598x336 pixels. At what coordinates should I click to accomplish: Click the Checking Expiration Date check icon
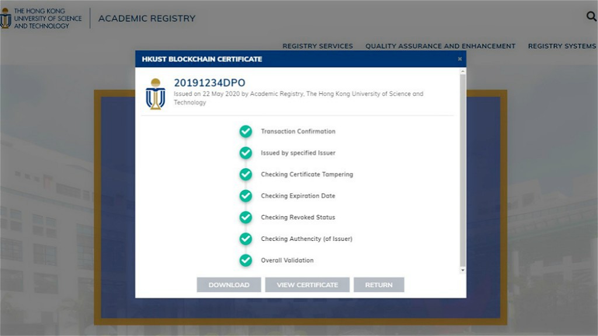(246, 196)
